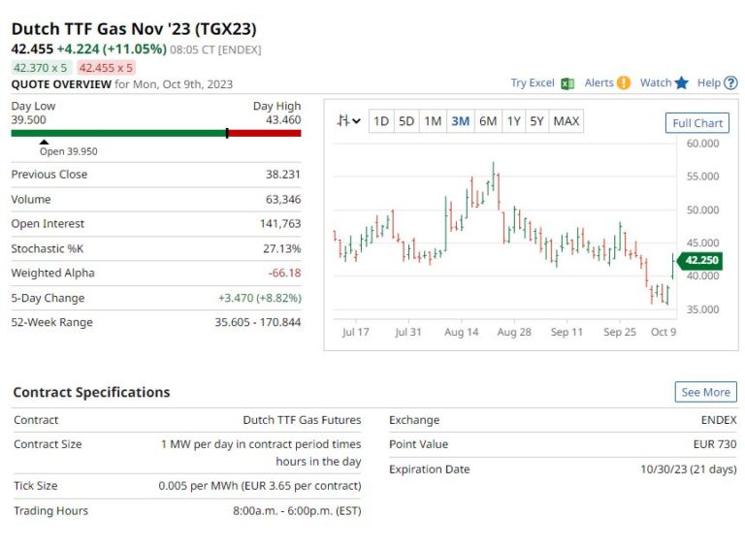Select the 1D chart period
The image size is (745, 551).
tap(381, 121)
